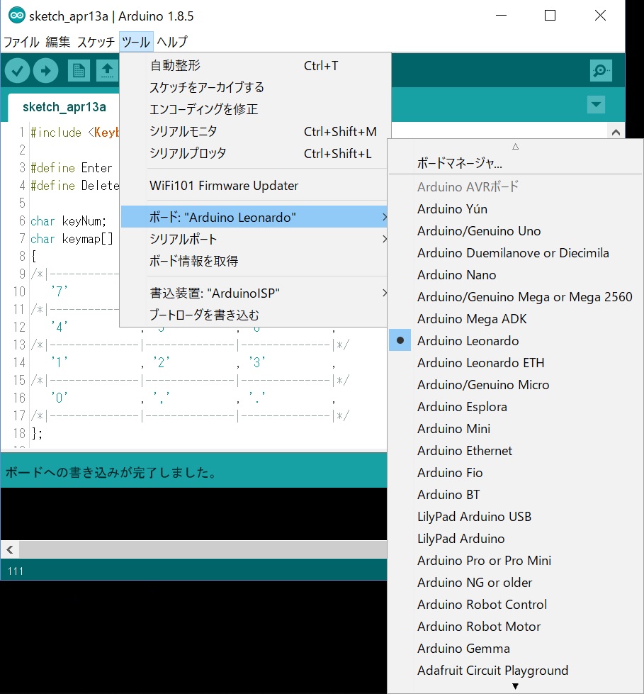Launch WiFi101 Firmware Updater
644x694 pixels.
tap(254, 186)
